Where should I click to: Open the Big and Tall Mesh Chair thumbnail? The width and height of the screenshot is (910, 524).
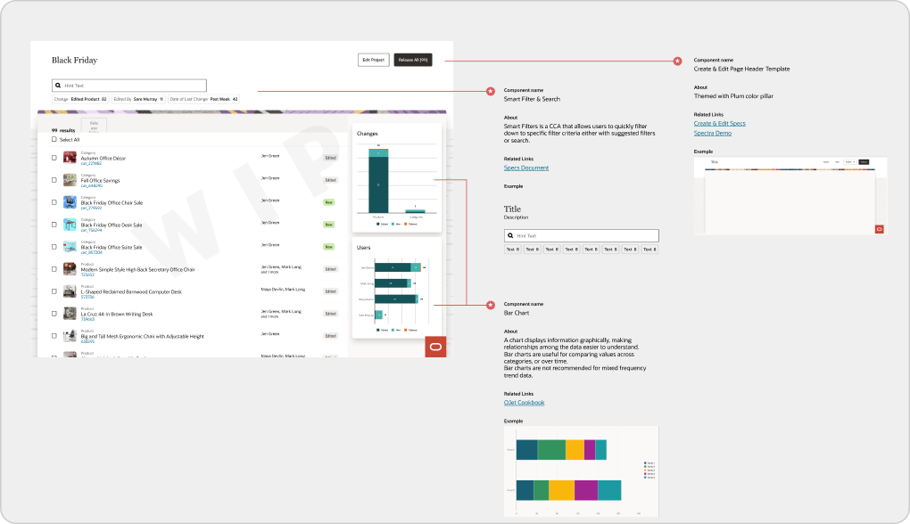click(x=70, y=336)
